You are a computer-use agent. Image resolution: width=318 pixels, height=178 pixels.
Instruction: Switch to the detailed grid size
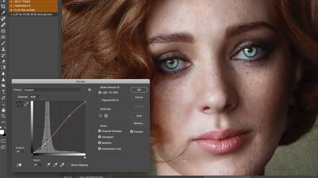(106, 116)
